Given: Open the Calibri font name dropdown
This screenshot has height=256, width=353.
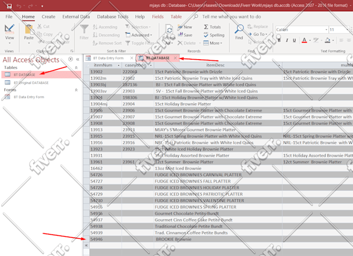Looking at the screenshot, I should 326,30.
